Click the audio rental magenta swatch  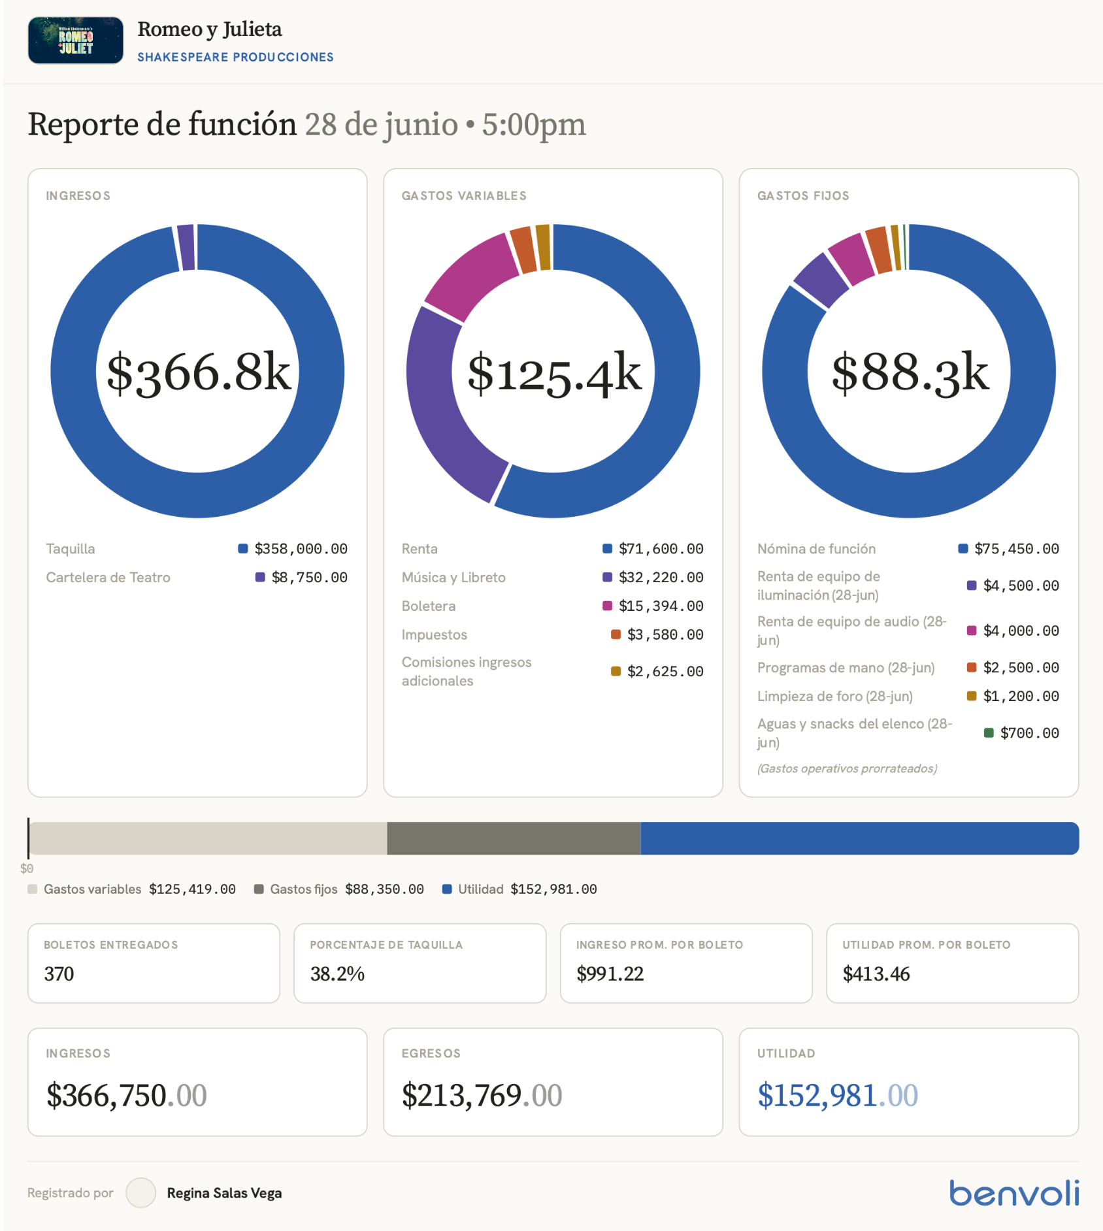[x=972, y=631]
